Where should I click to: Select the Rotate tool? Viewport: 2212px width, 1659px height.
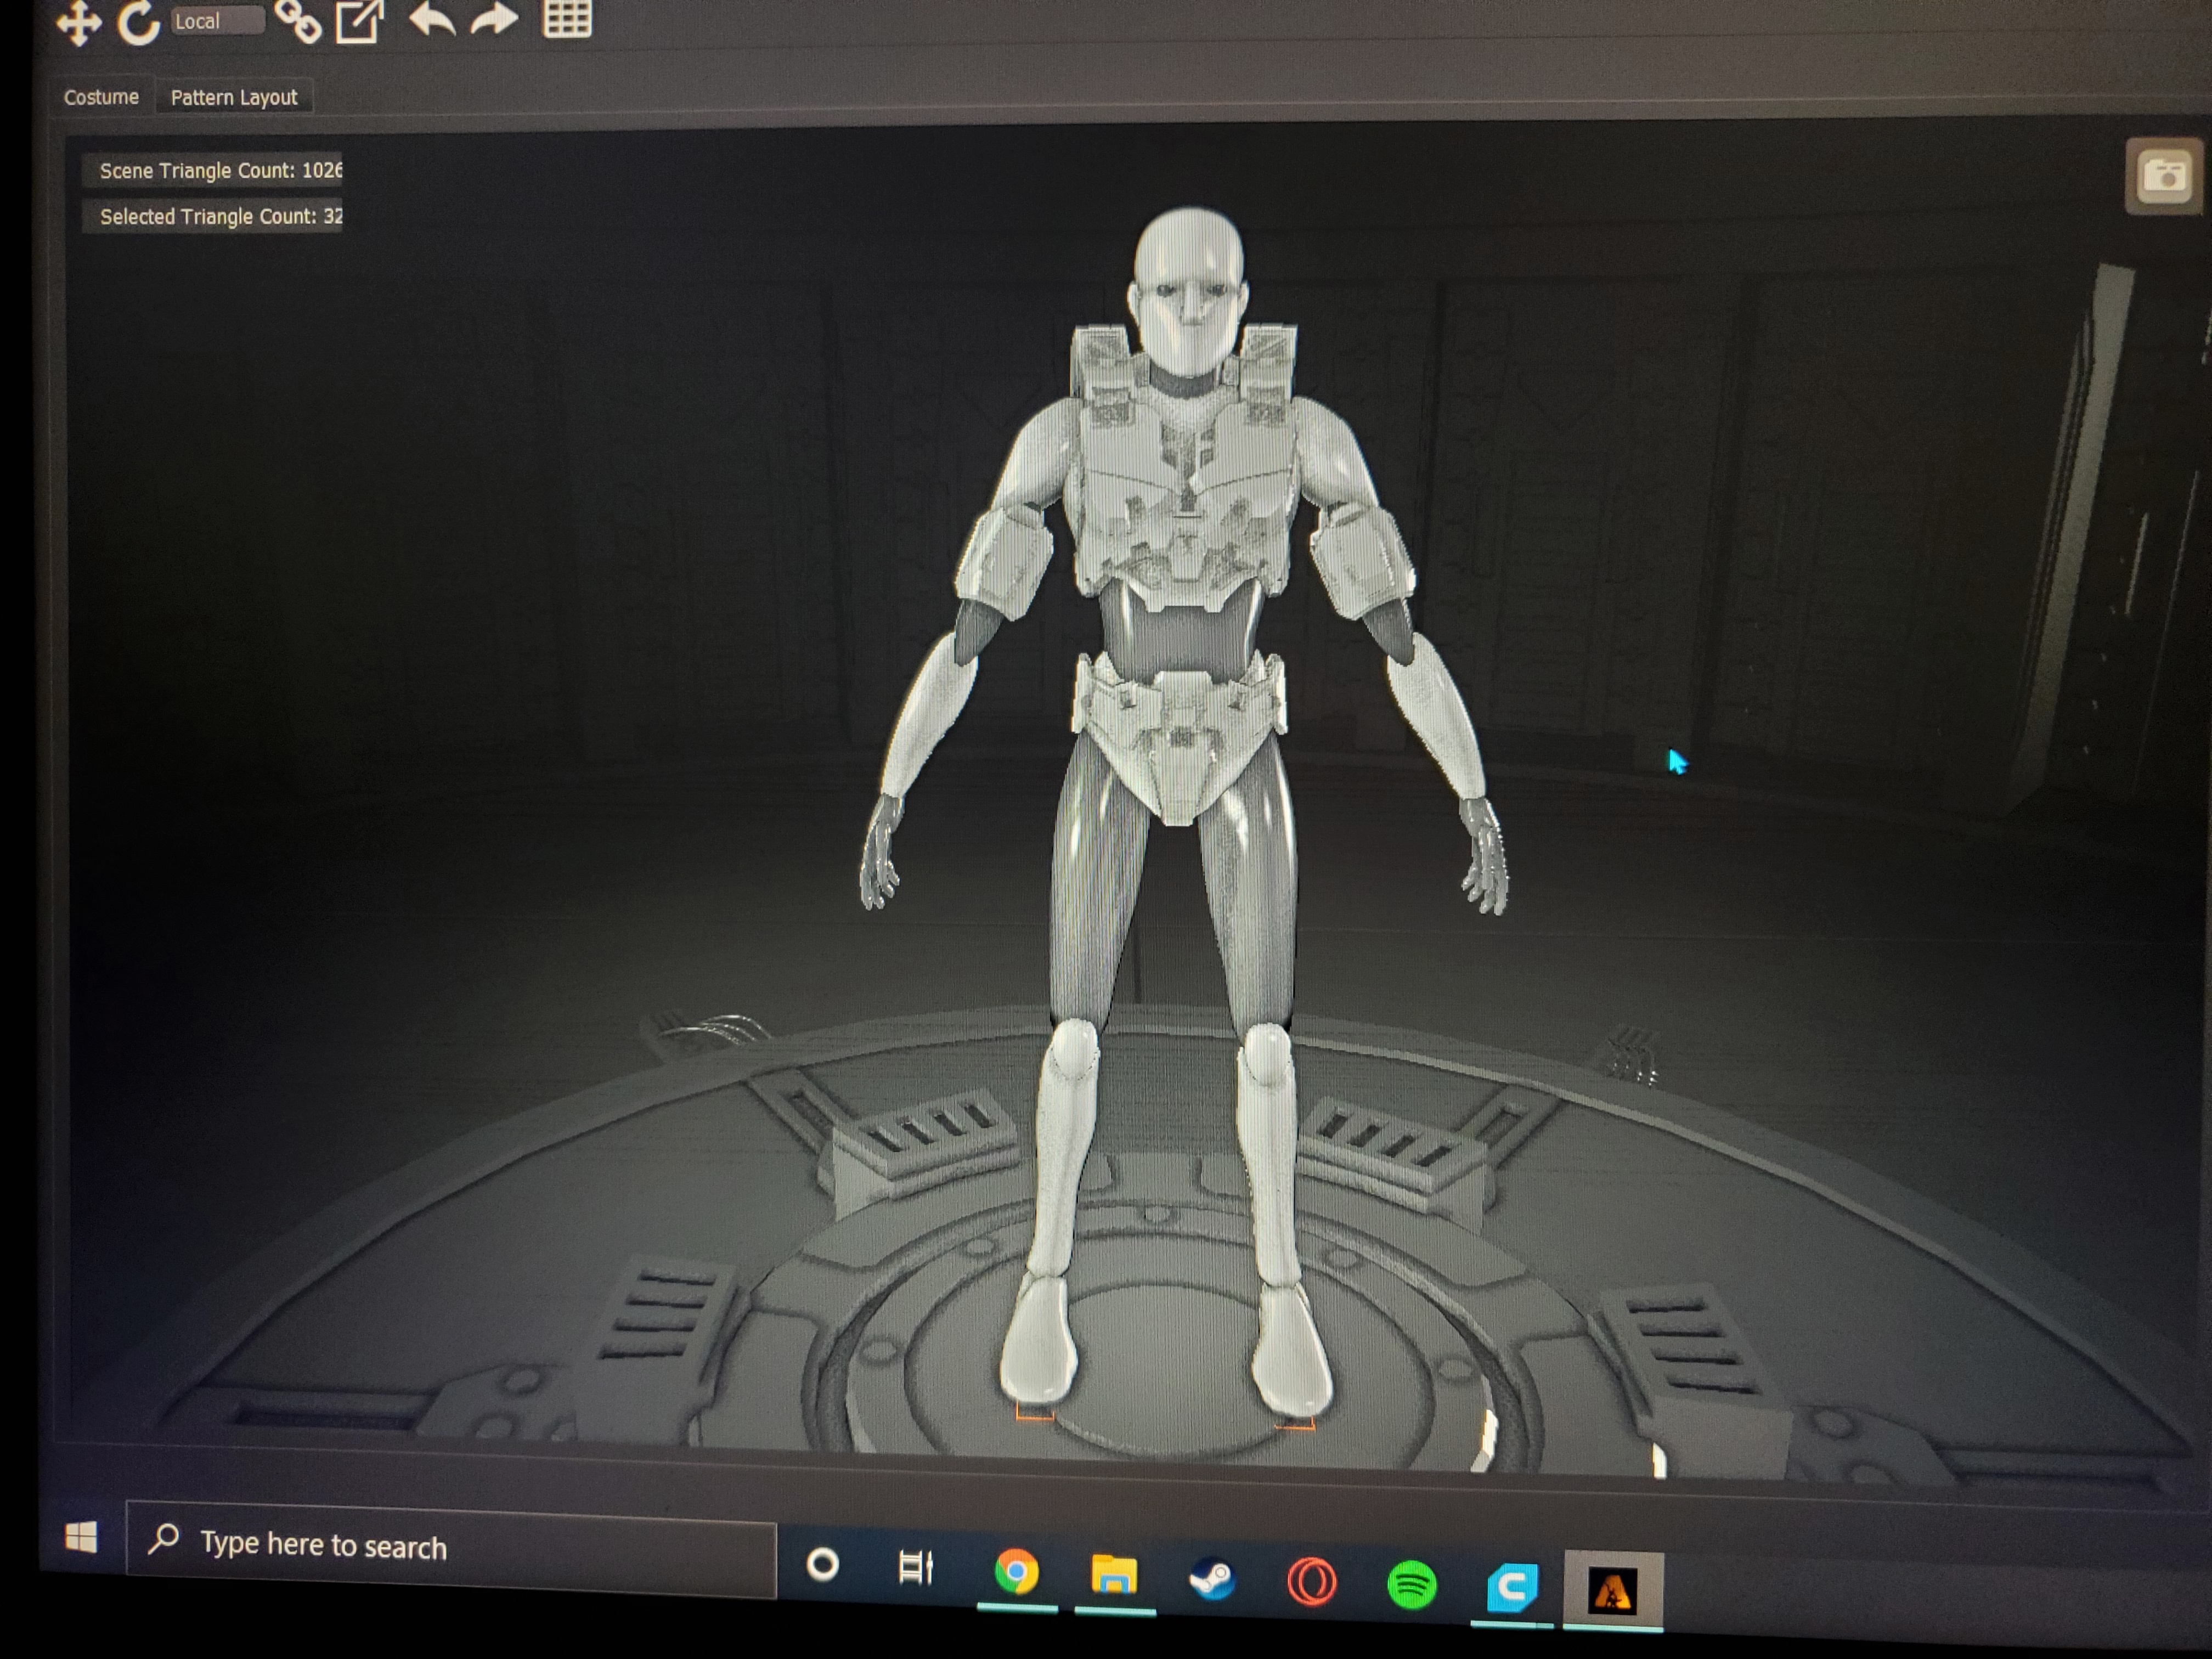pyautogui.click(x=138, y=22)
